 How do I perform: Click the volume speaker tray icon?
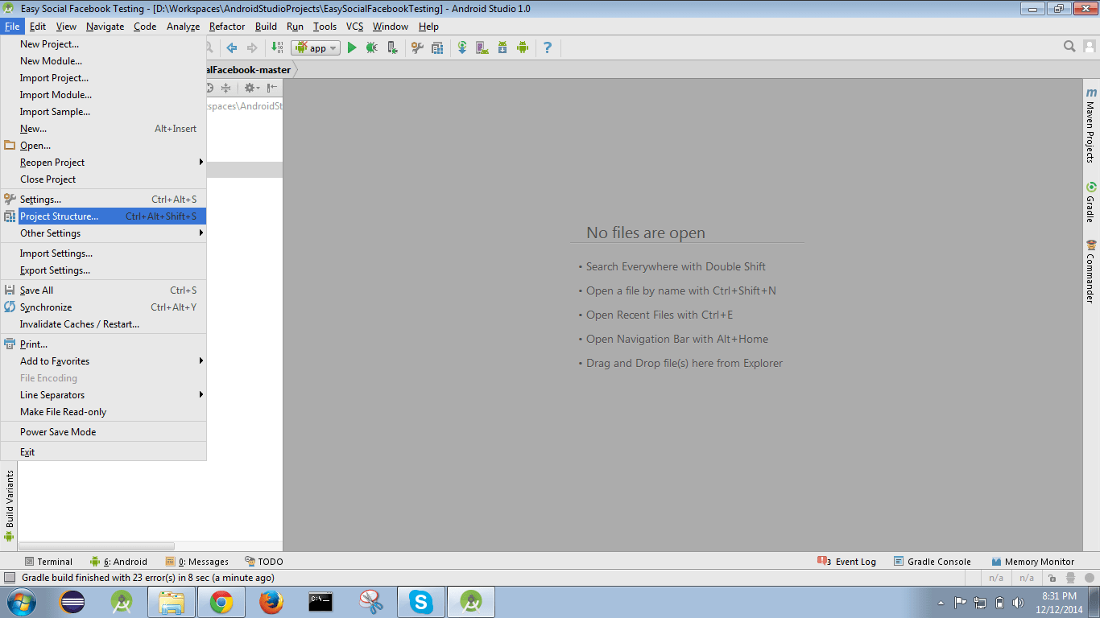[x=1019, y=602]
